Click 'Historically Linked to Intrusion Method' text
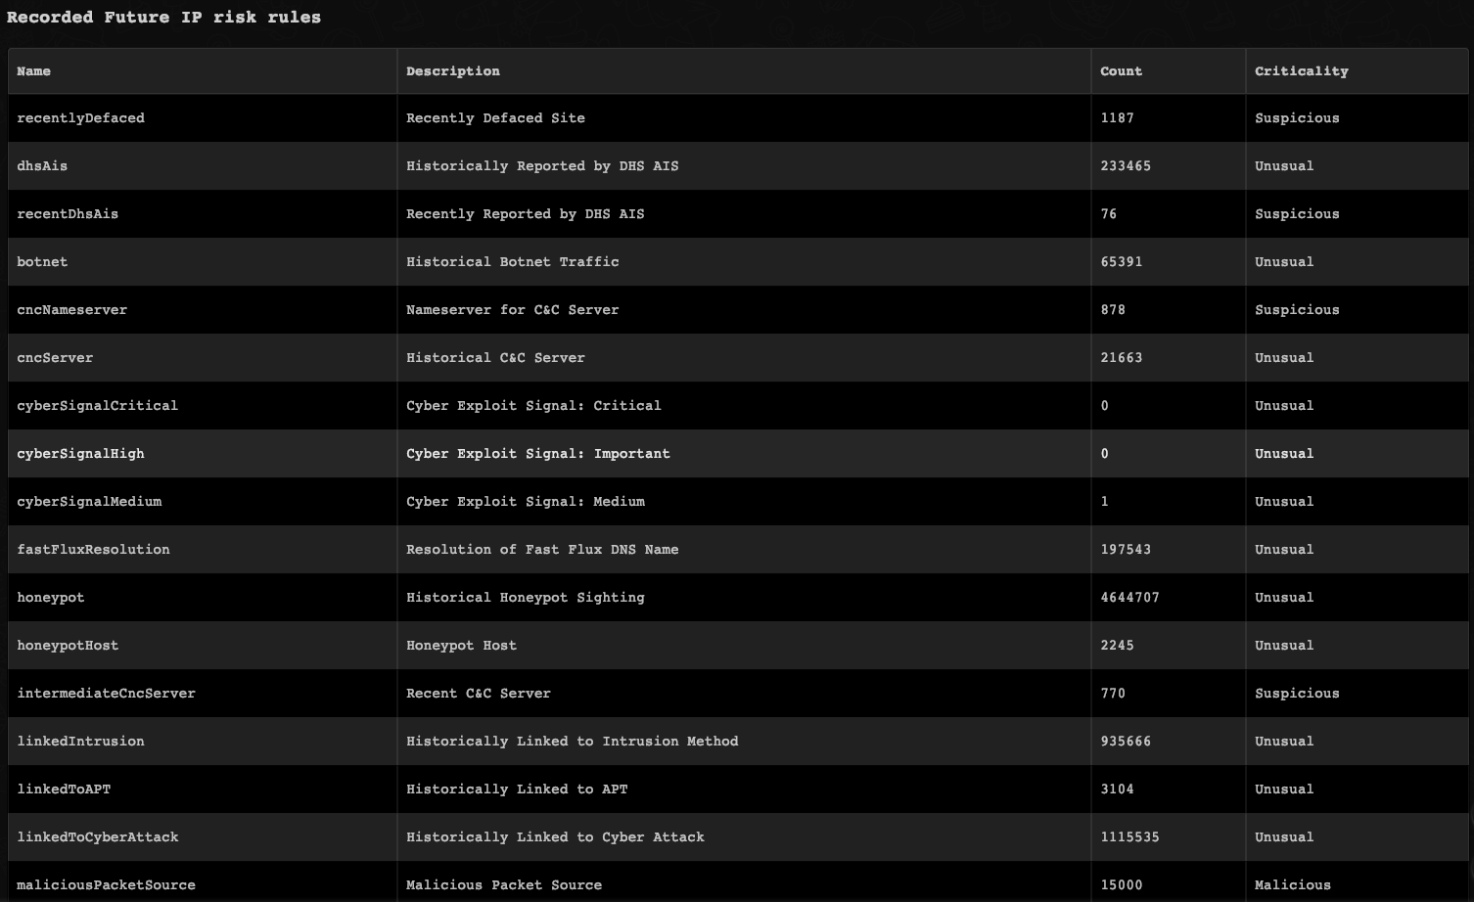The height and width of the screenshot is (902, 1474). 572,742
